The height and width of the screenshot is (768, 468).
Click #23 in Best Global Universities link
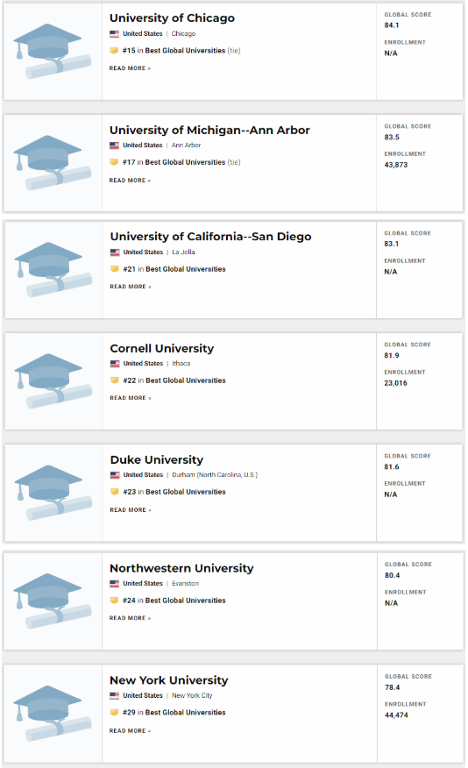[x=174, y=492]
